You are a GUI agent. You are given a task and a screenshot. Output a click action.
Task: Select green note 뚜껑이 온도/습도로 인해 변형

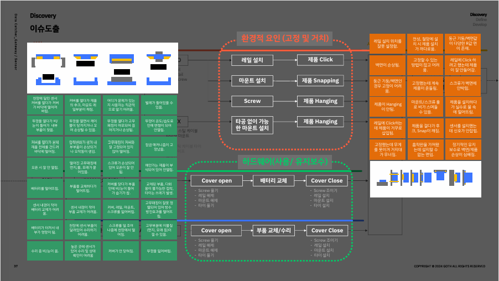(159, 126)
